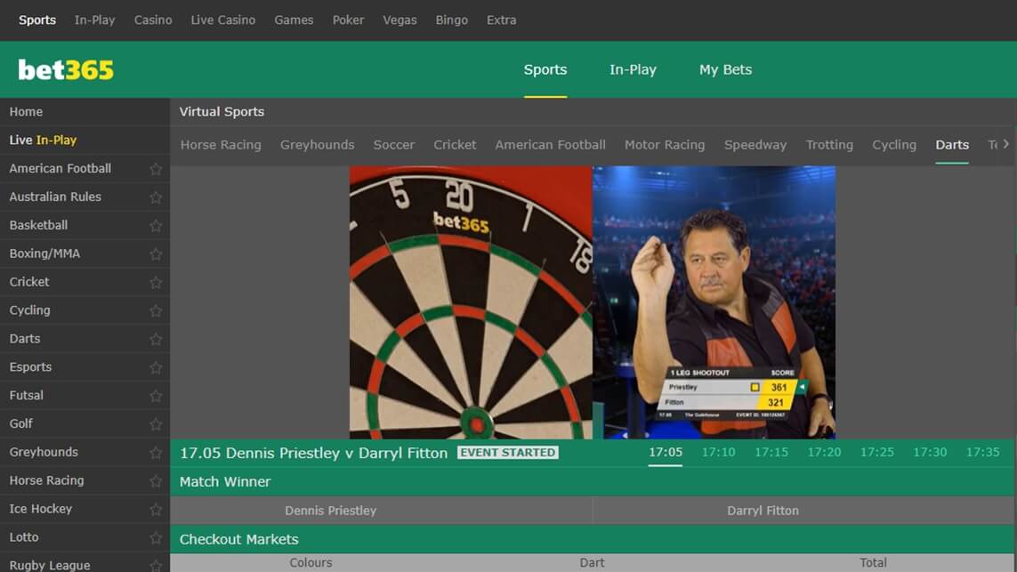Viewport: 1017px width, 572px height.
Task: Open the Games section
Action: 294,20
